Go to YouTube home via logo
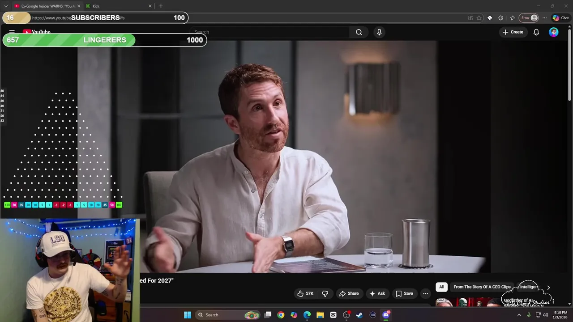The height and width of the screenshot is (322, 573). coord(37,32)
